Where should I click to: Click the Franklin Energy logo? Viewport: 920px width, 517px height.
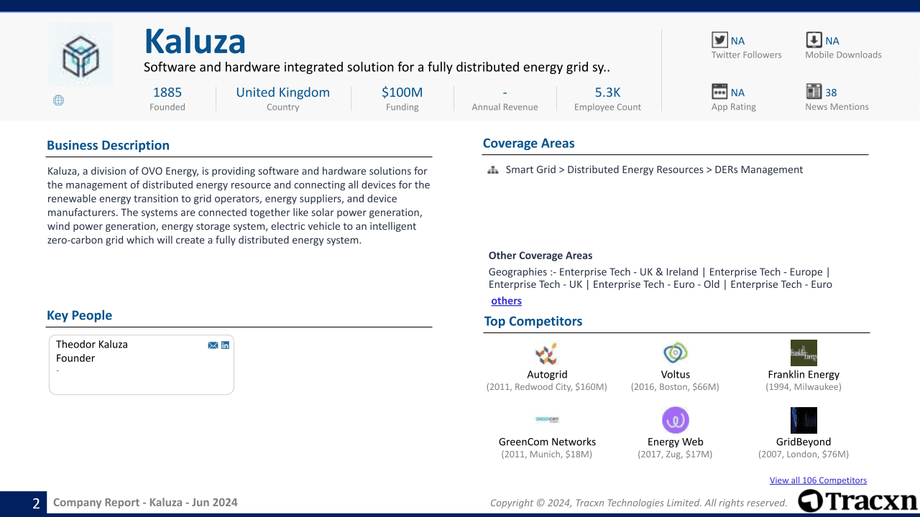(x=803, y=353)
